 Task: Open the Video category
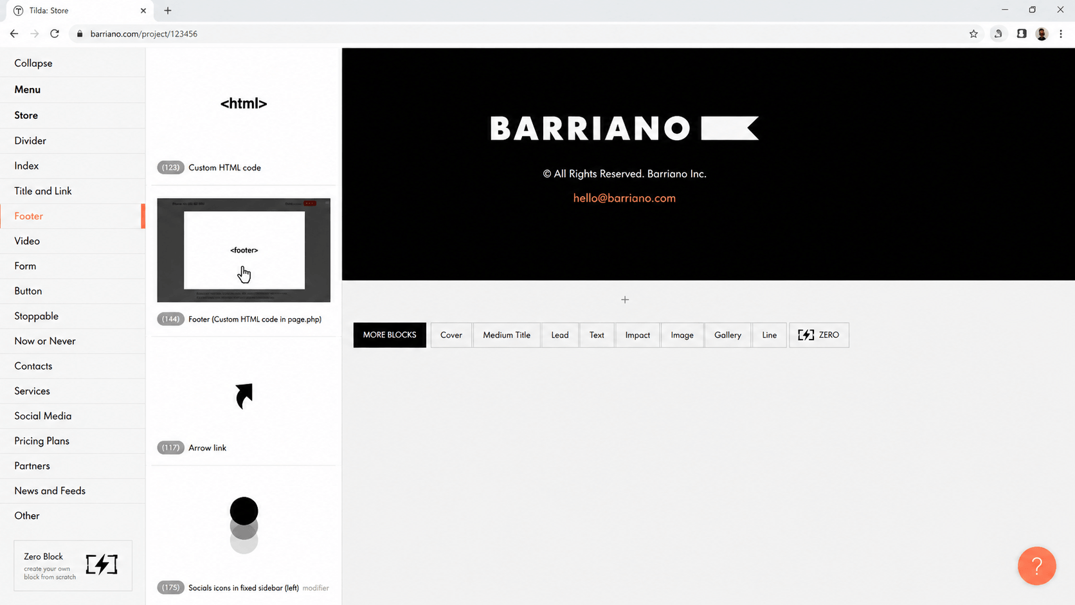pyautogui.click(x=73, y=240)
